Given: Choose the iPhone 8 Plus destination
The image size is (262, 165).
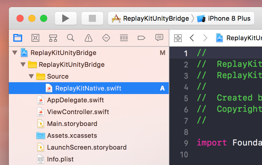Looking at the screenshot, I should coord(224,18).
